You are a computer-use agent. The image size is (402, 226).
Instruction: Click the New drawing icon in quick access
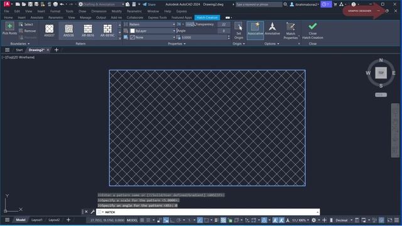tap(18, 4)
